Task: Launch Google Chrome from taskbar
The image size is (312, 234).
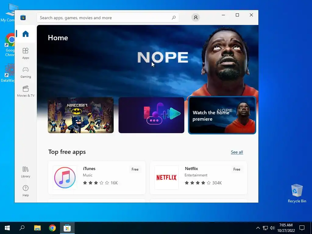Action: tap(52, 228)
